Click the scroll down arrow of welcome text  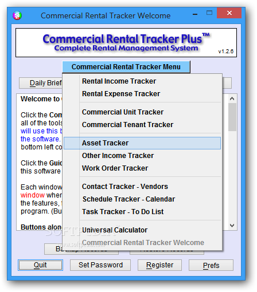point(232,226)
